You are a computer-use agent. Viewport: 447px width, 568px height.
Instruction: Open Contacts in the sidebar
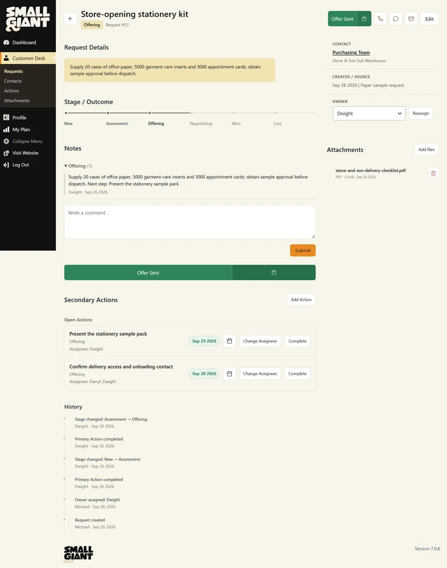pos(13,81)
